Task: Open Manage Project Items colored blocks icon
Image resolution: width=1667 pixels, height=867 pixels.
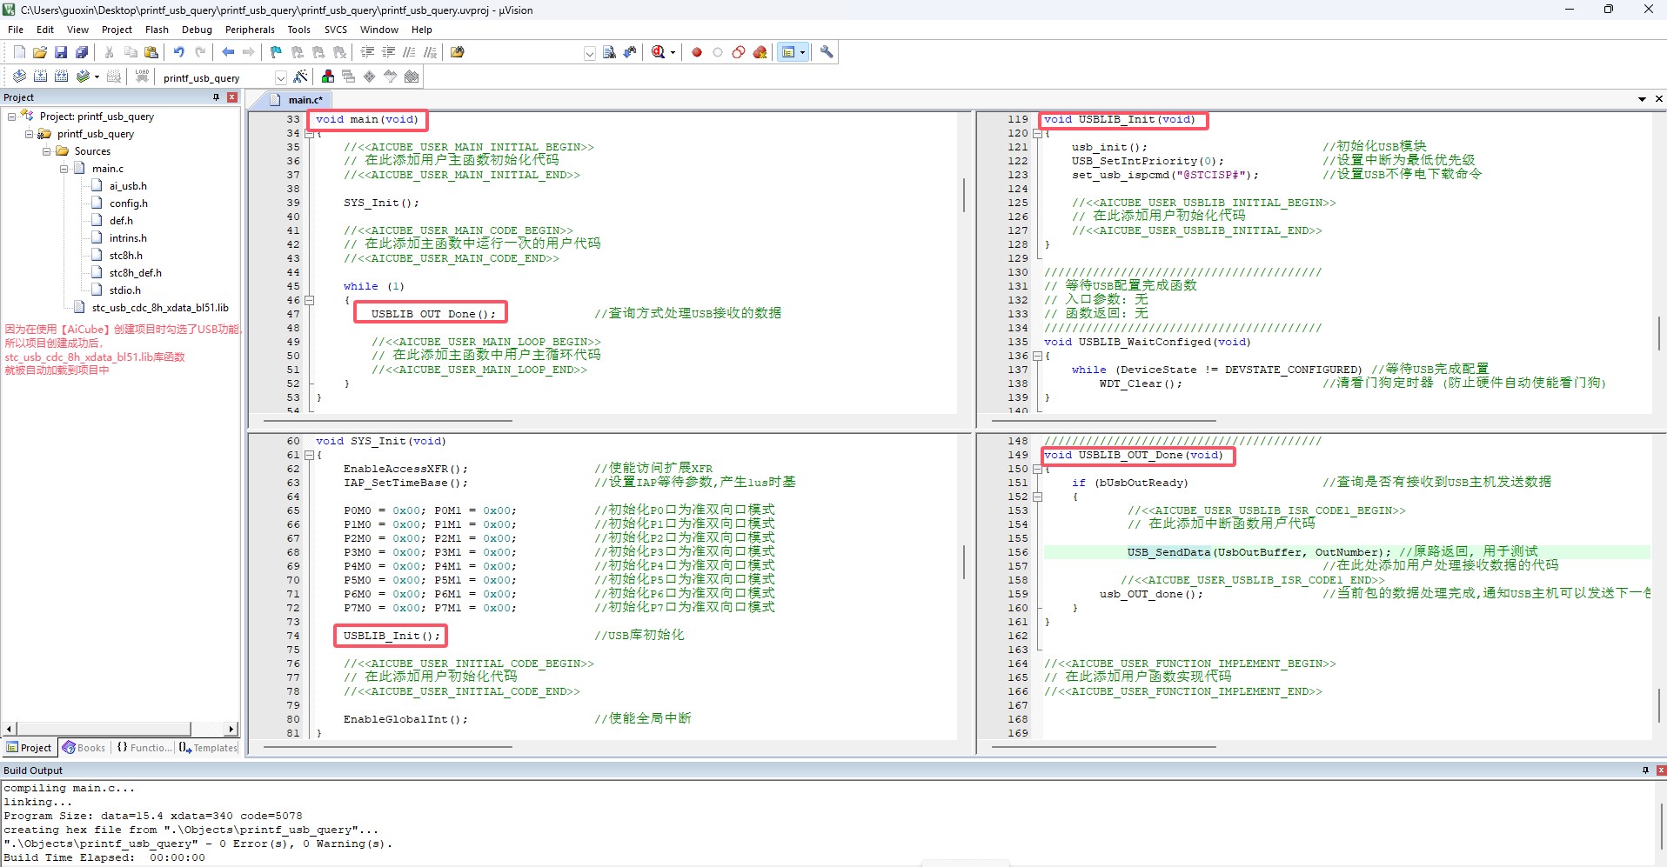Action: (328, 77)
